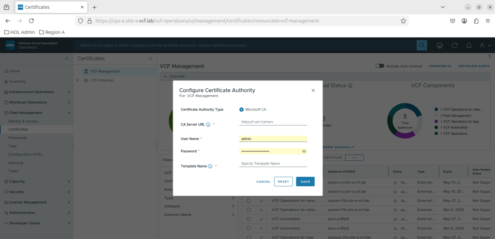Expand details of opsnet-01a row expiring Mar 6, 2055

click(262, 210)
